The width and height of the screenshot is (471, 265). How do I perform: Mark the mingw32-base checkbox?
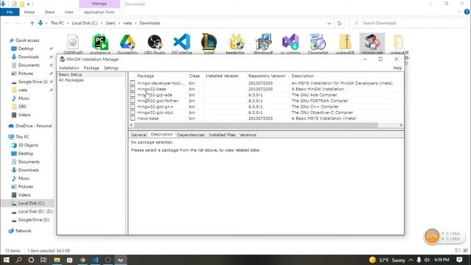click(132, 88)
